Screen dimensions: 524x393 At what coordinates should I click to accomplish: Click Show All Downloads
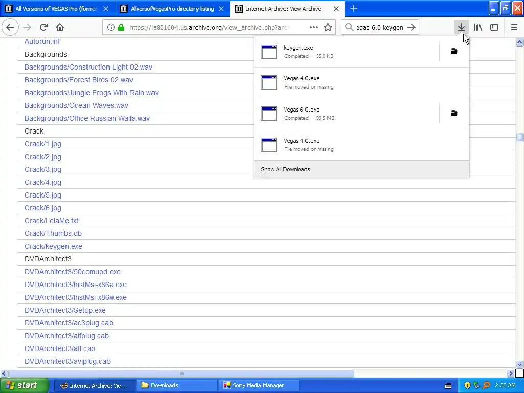(x=362, y=169)
